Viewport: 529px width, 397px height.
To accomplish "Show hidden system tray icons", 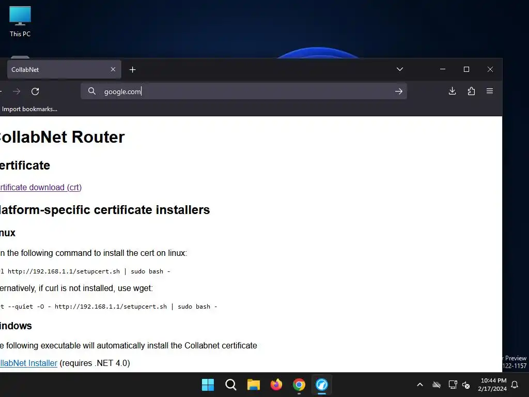I will click(420, 385).
